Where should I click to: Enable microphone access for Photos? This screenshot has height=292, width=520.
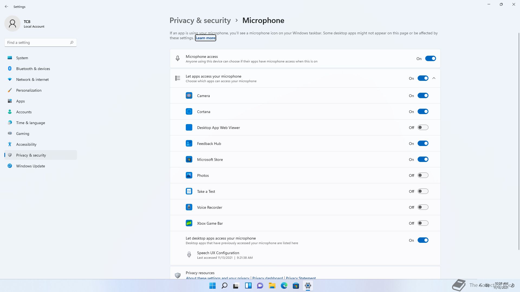tap(423, 175)
